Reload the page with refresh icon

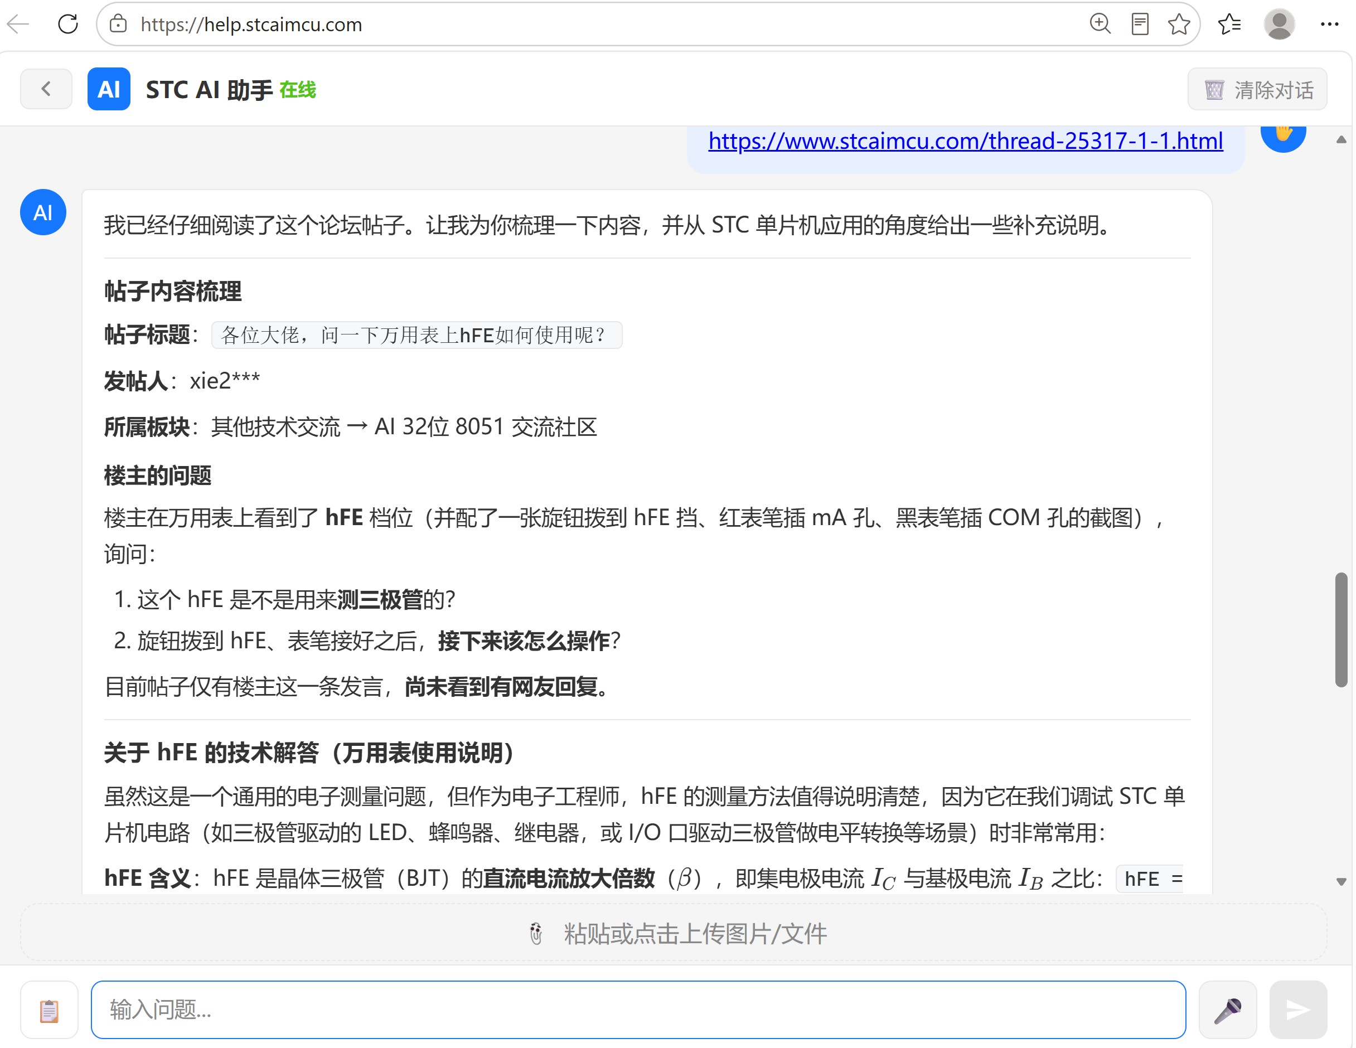pyautogui.click(x=67, y=24)
